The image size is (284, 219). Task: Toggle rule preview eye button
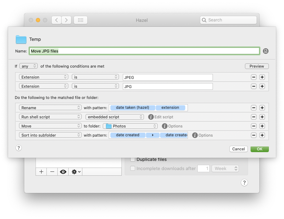(x=63, y=172)
